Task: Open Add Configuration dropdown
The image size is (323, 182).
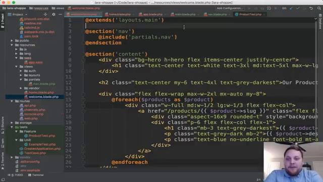Action: point(230,8)
